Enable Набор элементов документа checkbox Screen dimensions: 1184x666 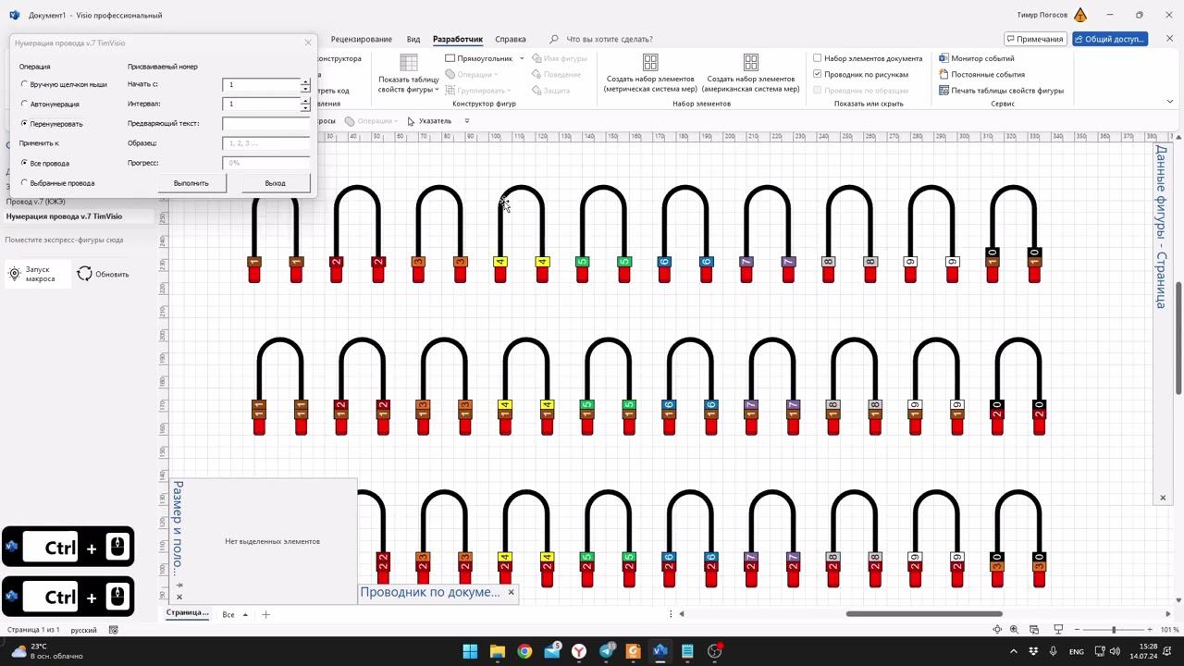click(818, 58)
